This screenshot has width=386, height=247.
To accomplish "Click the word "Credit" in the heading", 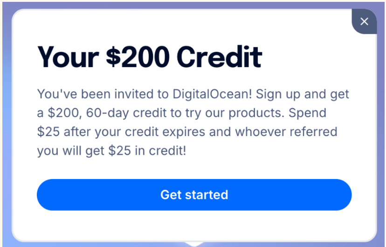I will (x=219, y=57).
